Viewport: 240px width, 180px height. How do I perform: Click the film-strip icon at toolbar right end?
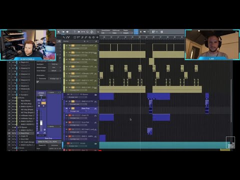(161, 31)
